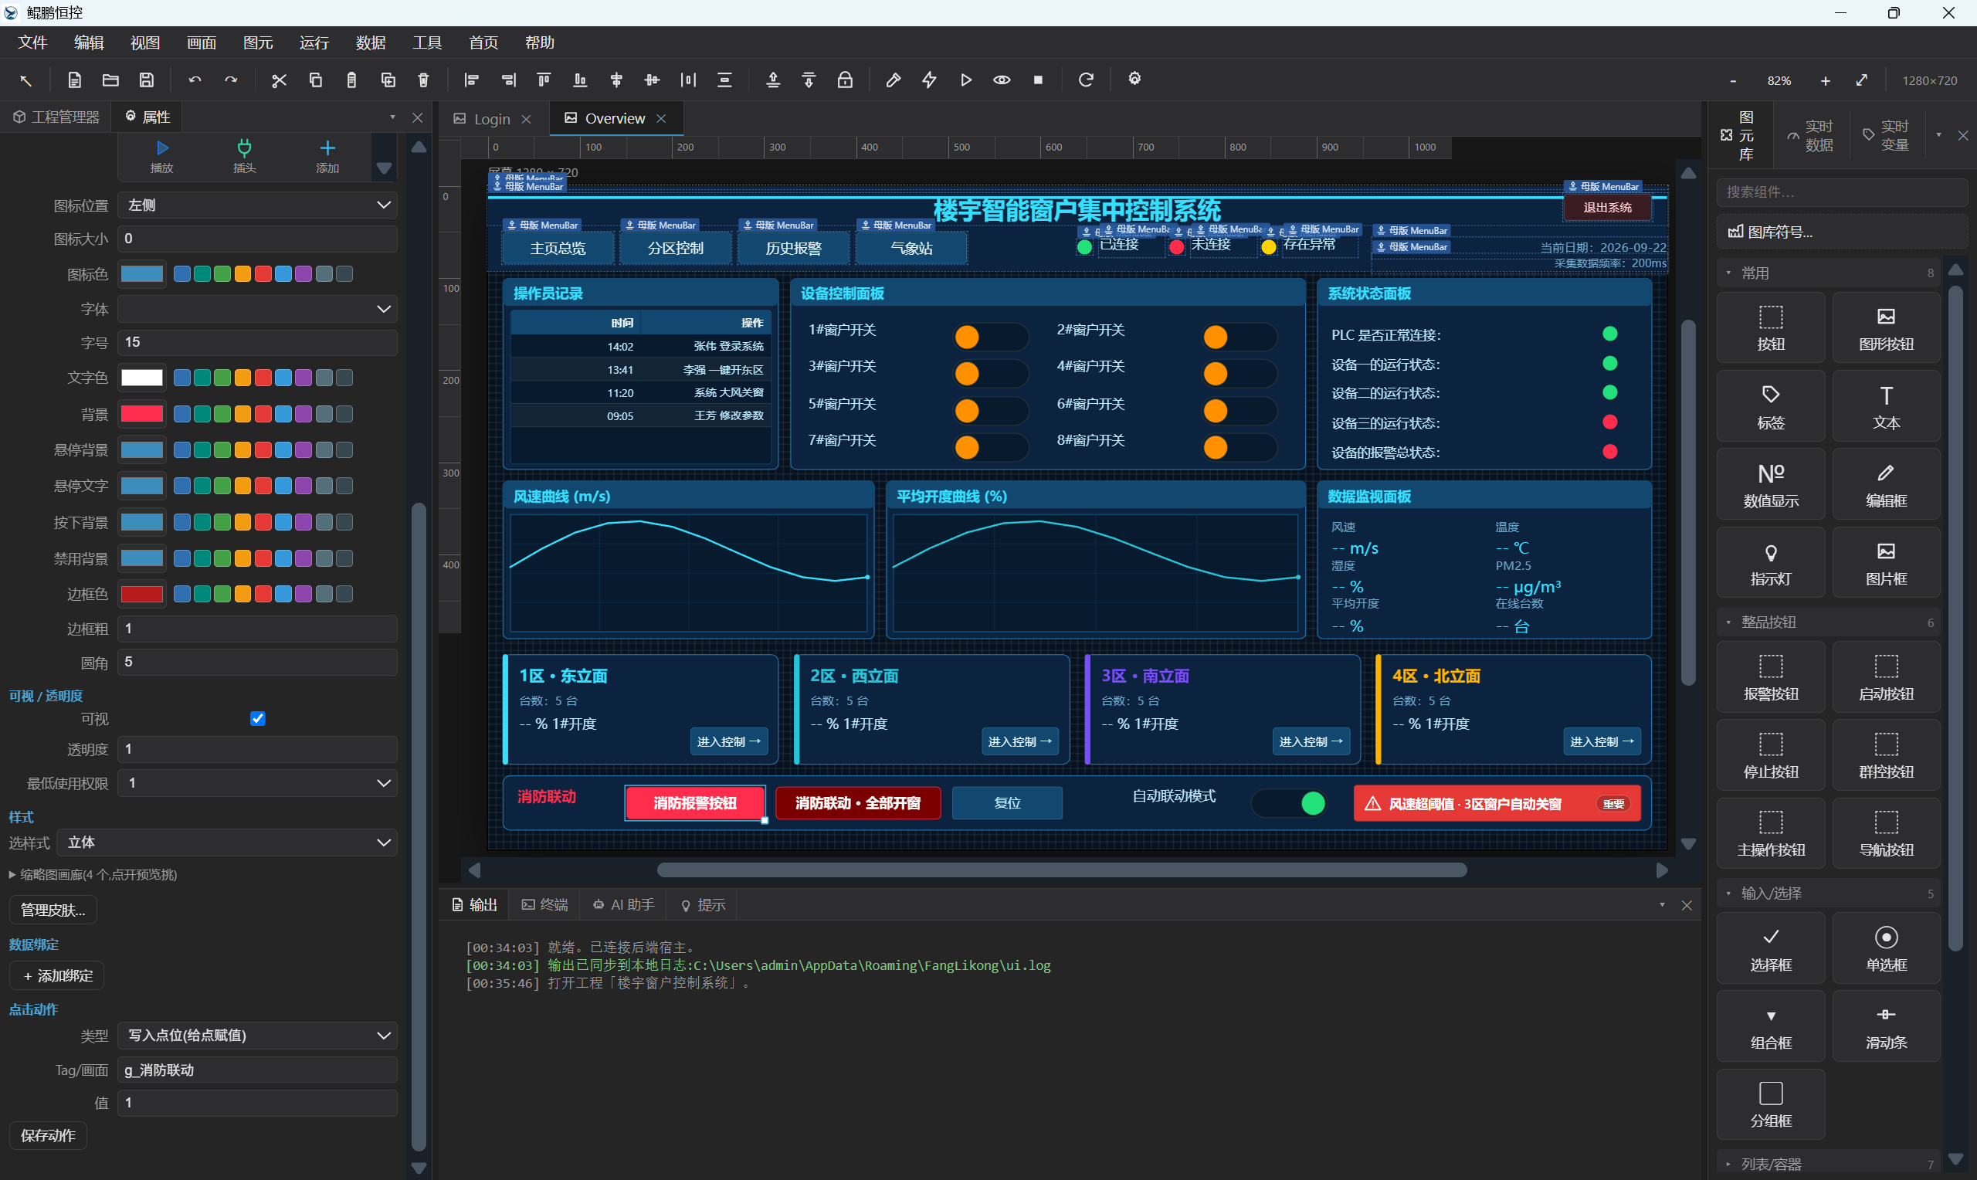Refresh the canvas from the toolbar
Image resolution: width=1977 pixels, height=1180 pixels.
1086,80
